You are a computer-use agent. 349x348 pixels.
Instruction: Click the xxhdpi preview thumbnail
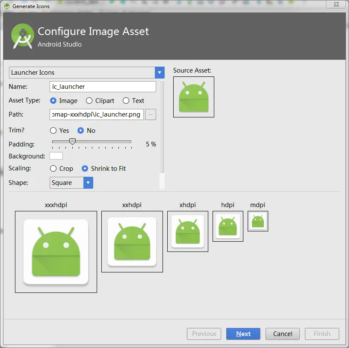point(132,242)
